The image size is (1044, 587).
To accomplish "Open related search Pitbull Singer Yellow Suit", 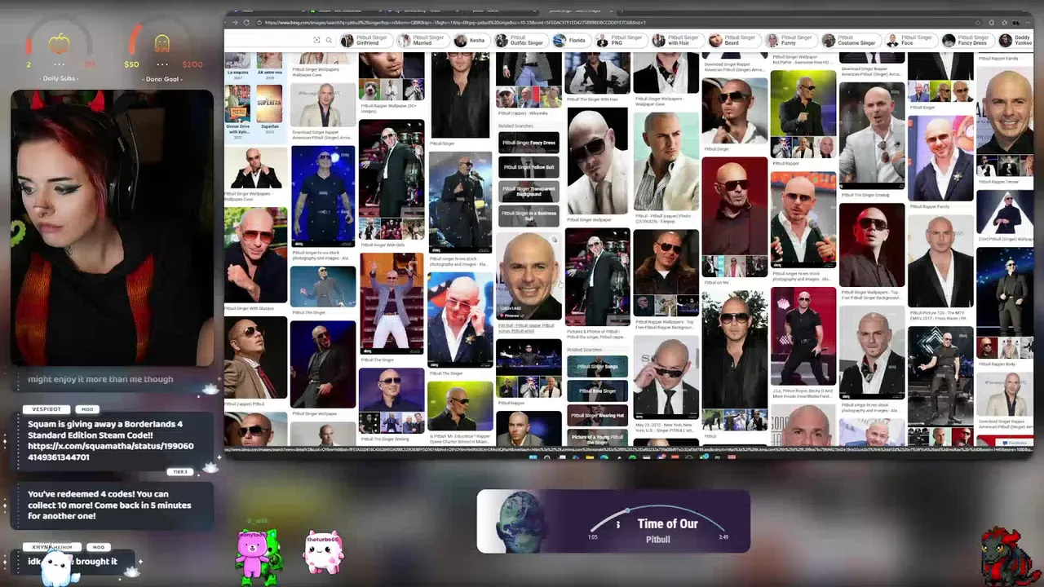I will pyautogui.click(x=529, y=167).
